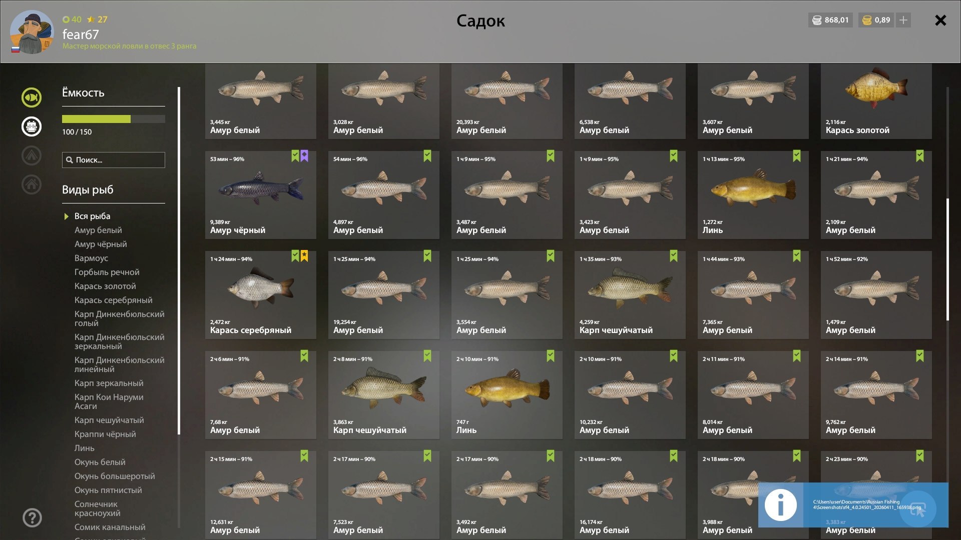Image resolution: width=961 pixels, height=540 pixels.
Task: Select Линь in the fish species list
Action: click(x=84, y=448)
